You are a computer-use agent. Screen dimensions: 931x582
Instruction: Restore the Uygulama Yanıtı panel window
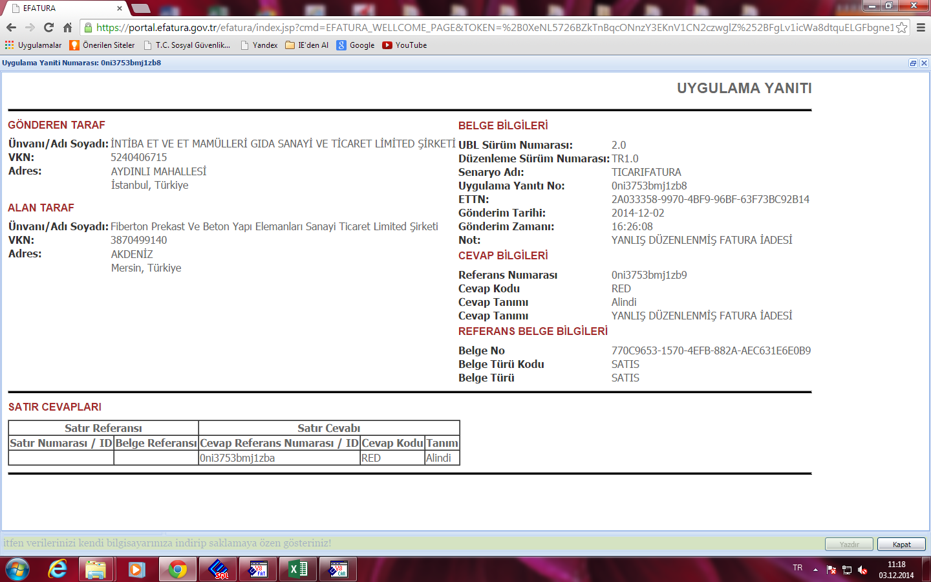913,63
